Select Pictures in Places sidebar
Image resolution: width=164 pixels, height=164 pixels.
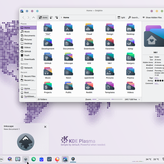pos(28,39)
